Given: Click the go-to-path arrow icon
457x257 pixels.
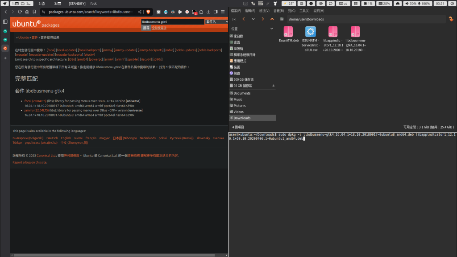Looking at the screenshot, I should click(x=451, y=19).
